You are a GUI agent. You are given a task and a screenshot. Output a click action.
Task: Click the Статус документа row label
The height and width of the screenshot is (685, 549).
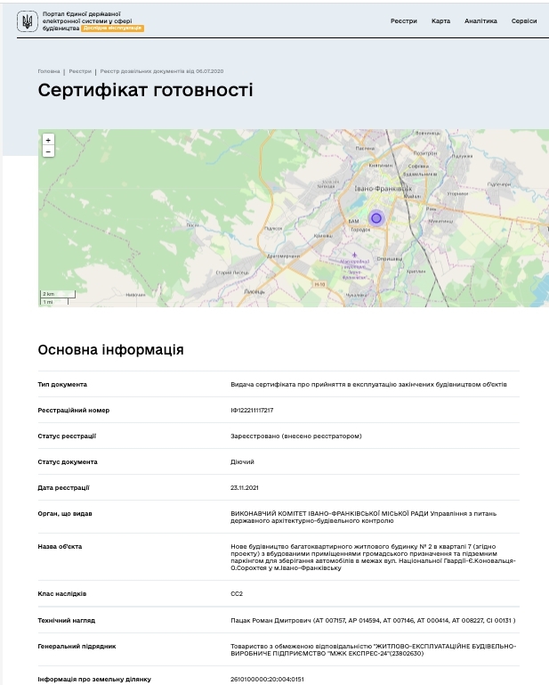click(68, 461)
